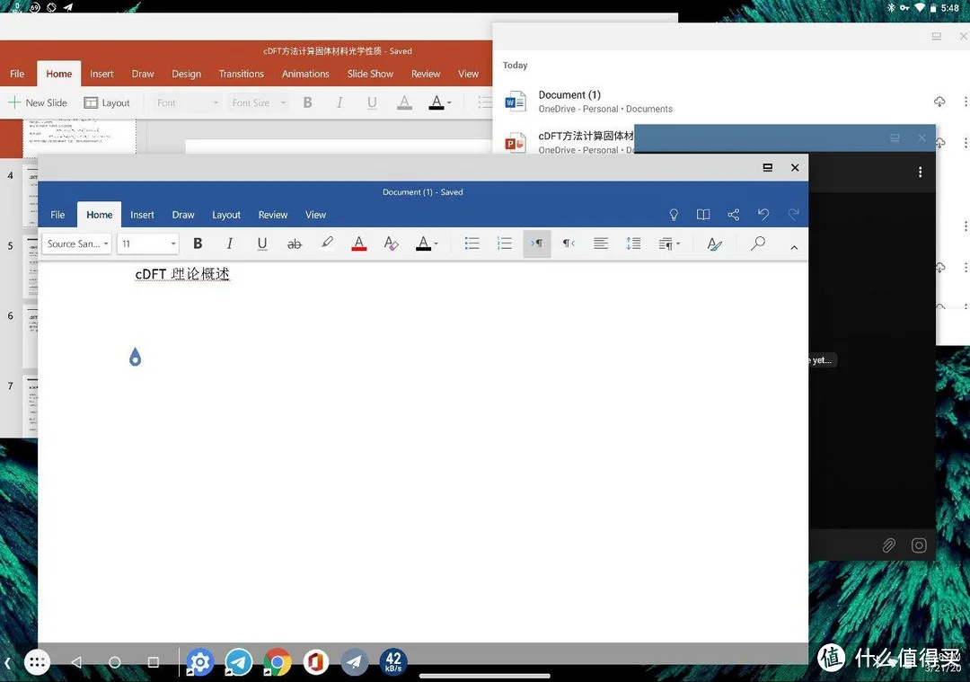Viewport: 970px width, 682px height.
Task: Open Office app from taskbar
Action: 315,662
